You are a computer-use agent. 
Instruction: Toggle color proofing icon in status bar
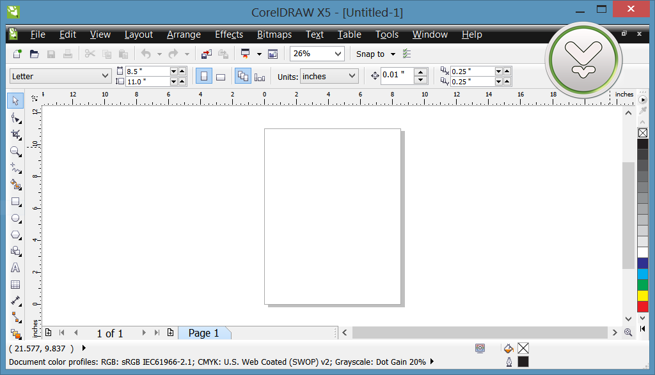pos(480,348)
